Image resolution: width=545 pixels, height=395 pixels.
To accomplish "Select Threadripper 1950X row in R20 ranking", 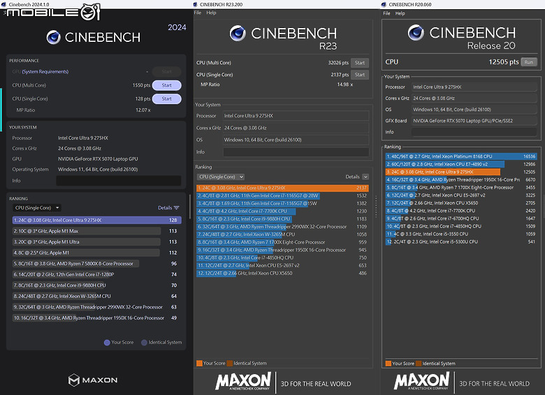I will point(461,180).
